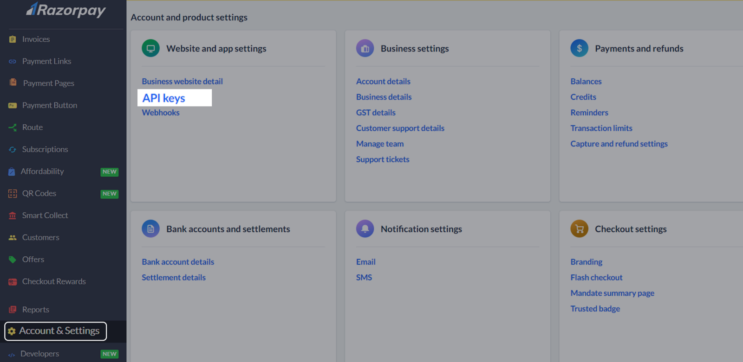The image size is (743, 362).
Task: Click the Bank accounts and settlements document icon
Action: click(x=150, y=229)
